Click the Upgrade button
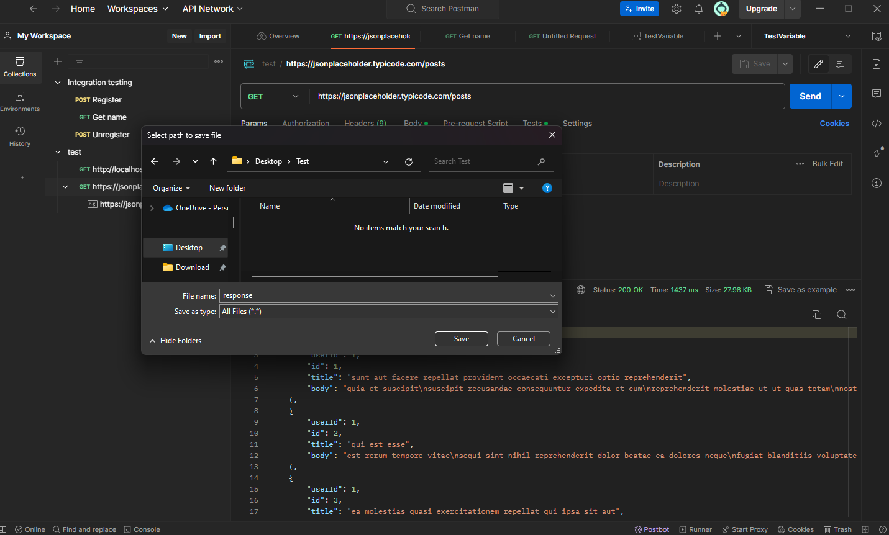 [x=762, y=9]
